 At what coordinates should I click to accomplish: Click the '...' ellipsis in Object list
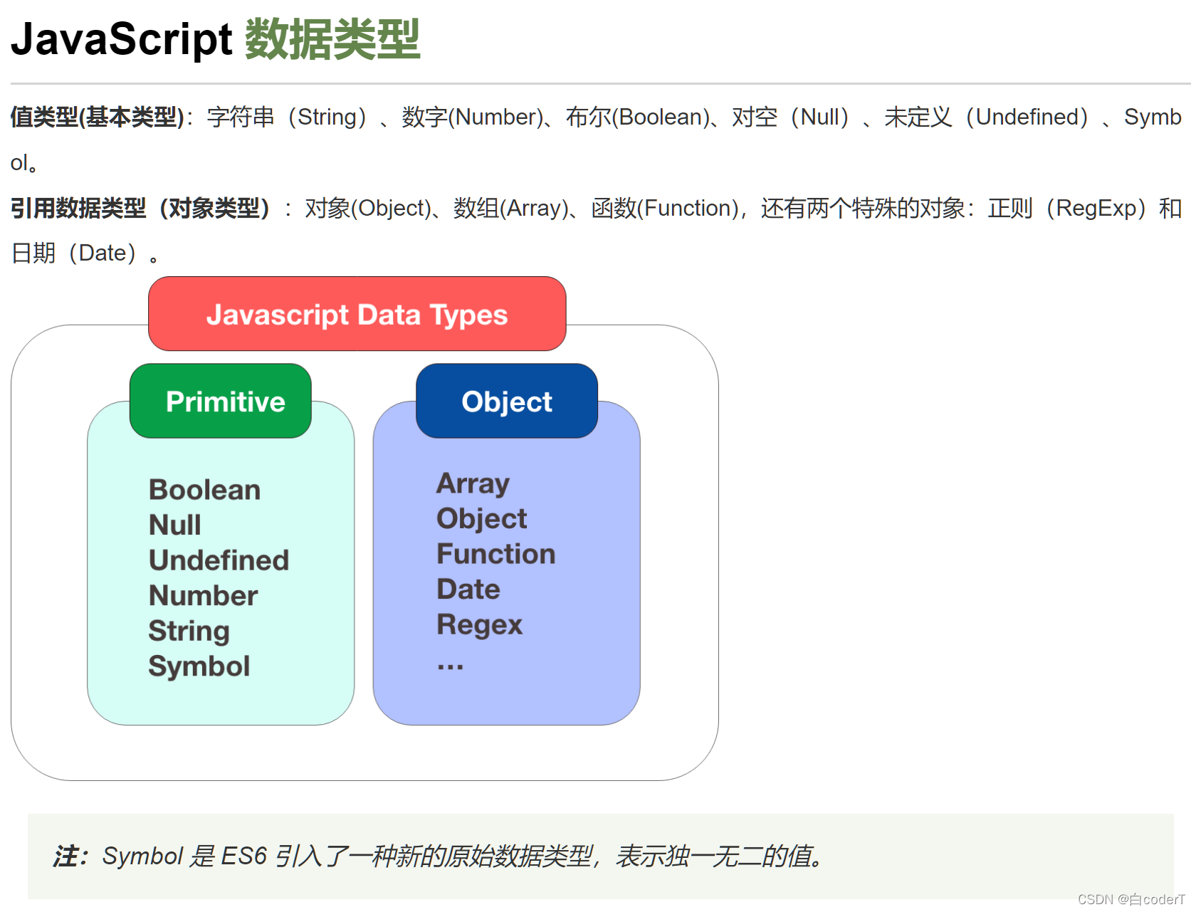[451, 666]
